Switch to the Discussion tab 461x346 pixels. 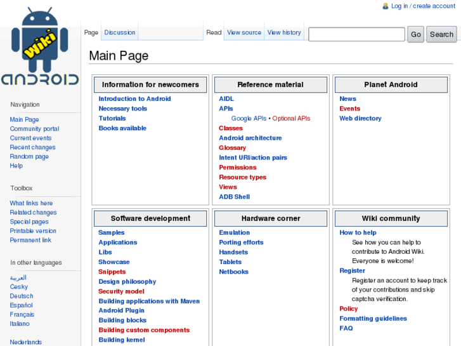tap(120, 32)
